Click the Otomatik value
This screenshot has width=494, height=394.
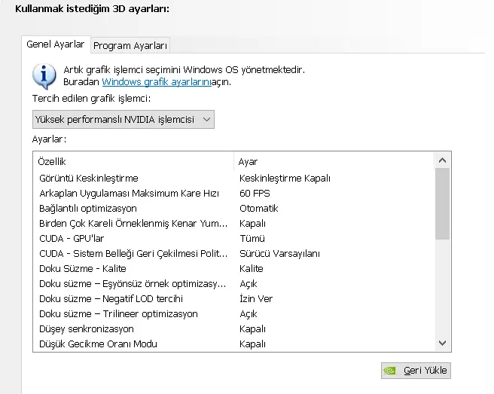258,209
